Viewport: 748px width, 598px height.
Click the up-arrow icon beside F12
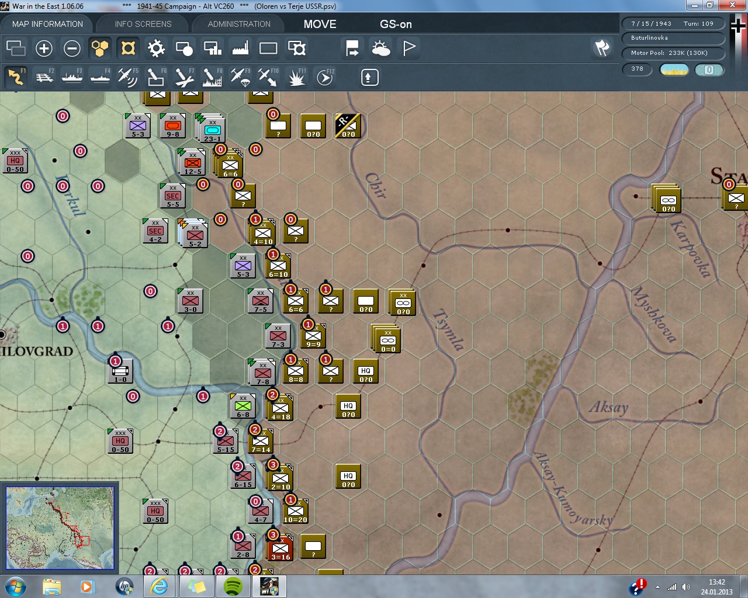[369, 77]
